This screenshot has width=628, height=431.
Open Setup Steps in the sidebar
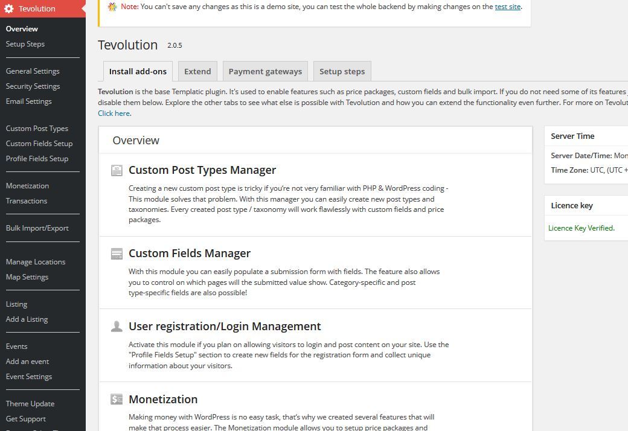tap(25, 44)
